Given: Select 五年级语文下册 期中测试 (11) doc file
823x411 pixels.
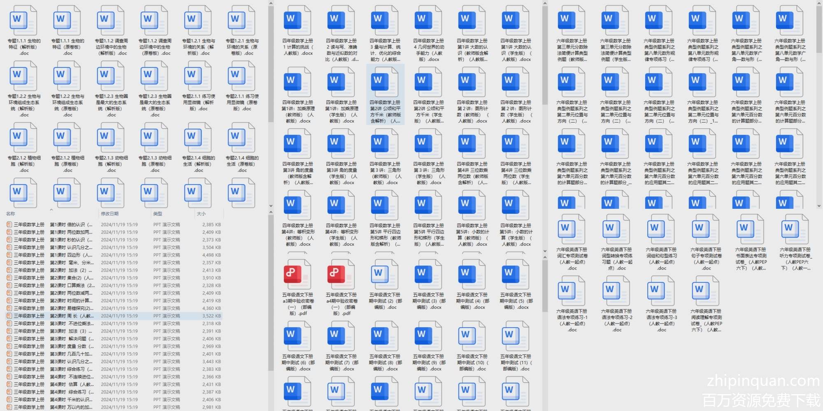Looking at the screenshot, I should click(x=516, y=346).
